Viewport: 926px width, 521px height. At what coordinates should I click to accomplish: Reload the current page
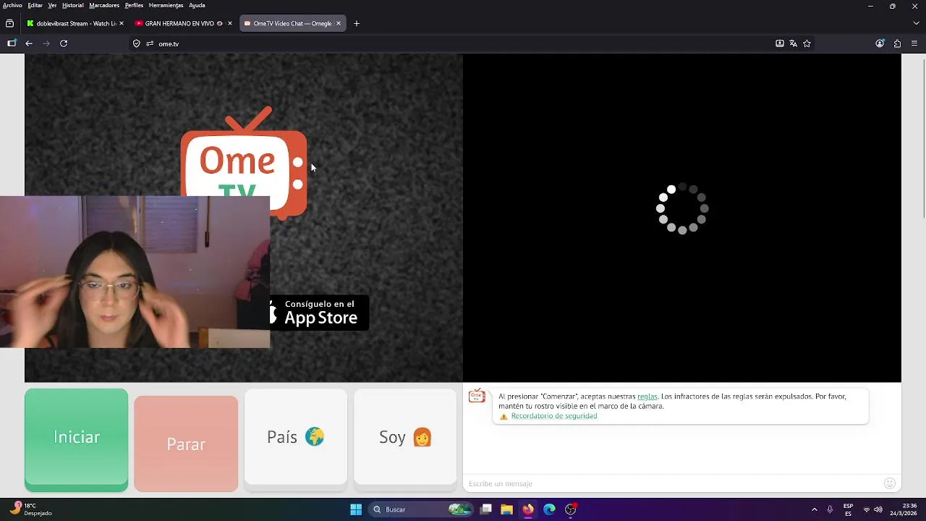(64, 43)
